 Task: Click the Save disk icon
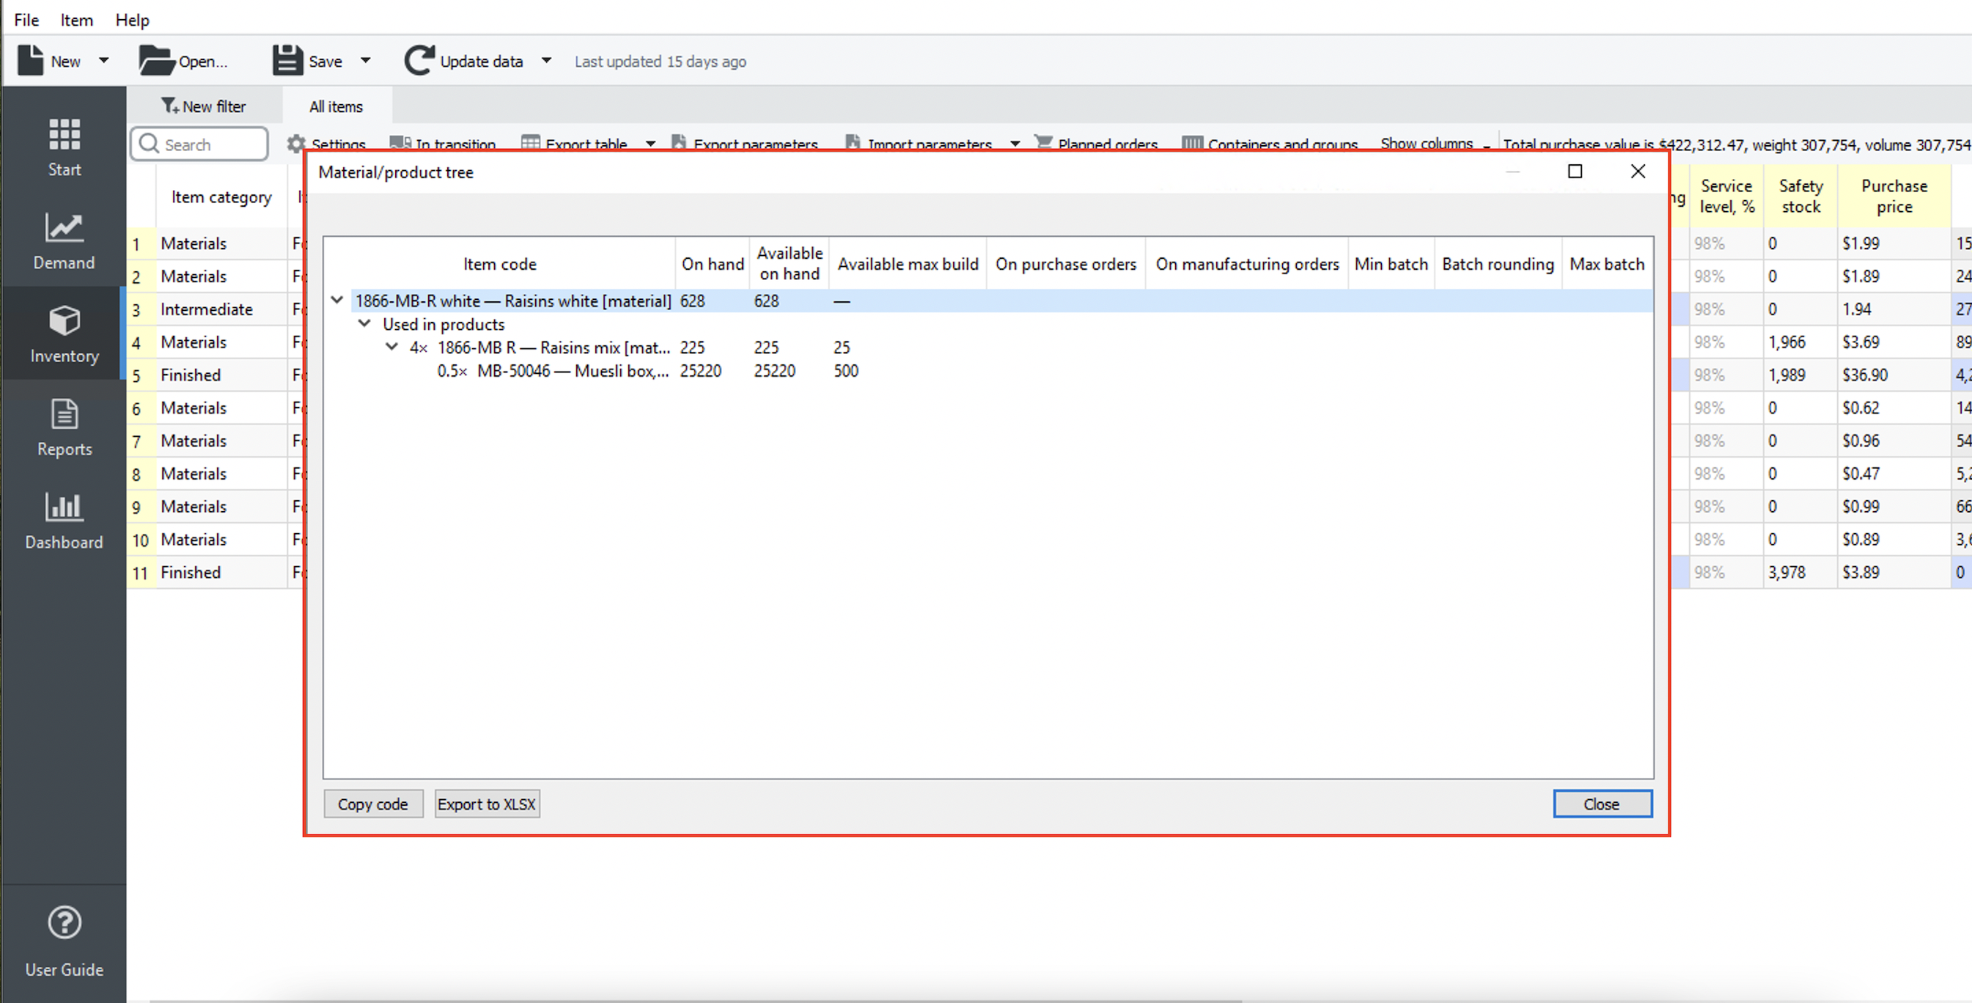287,60
